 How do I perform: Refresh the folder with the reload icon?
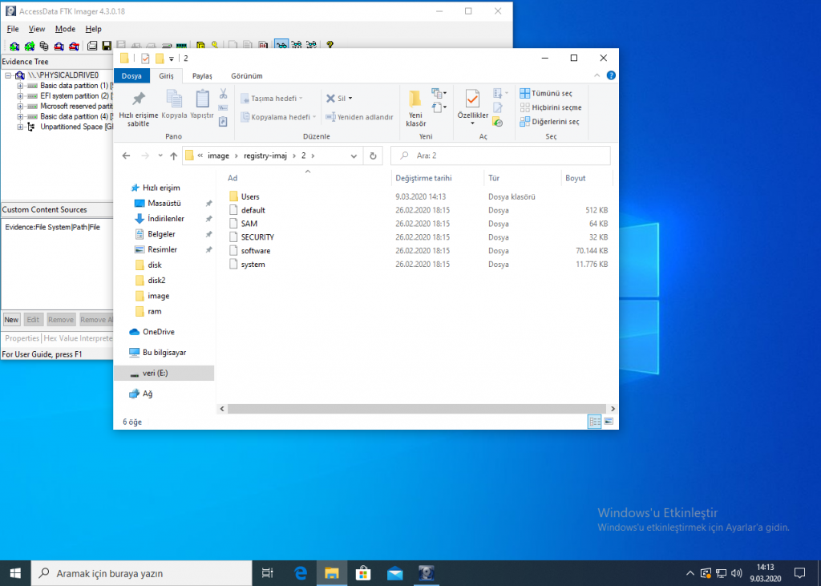pos(373,156)
